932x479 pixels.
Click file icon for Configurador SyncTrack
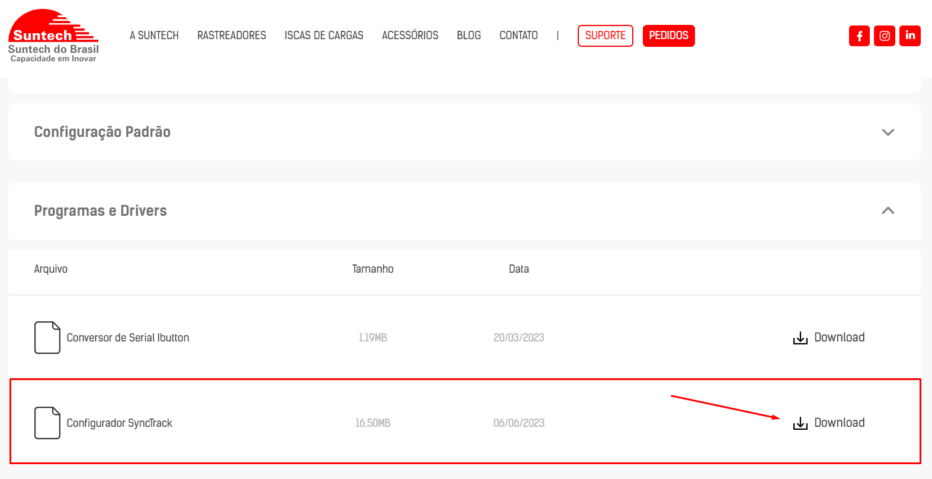47,423
